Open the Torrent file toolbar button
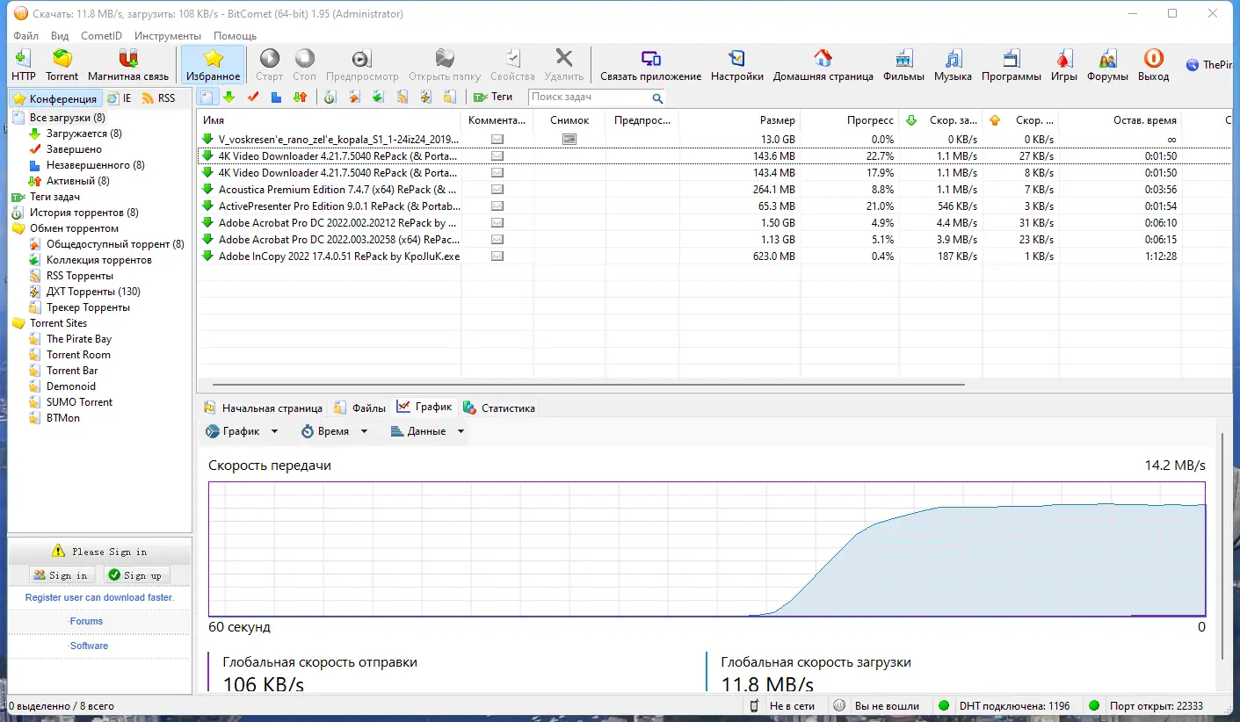1240x722 pixels. pos(62,65)
